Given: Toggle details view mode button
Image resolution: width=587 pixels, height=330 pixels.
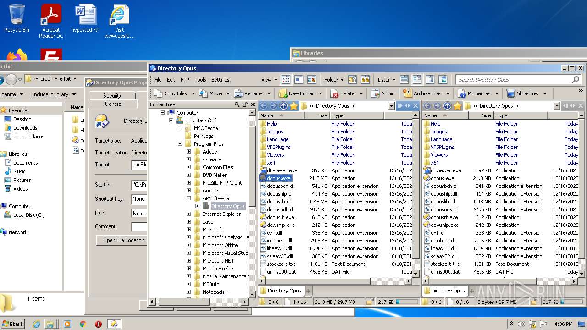Looking at the screenshot, I should tap(286, 80).
